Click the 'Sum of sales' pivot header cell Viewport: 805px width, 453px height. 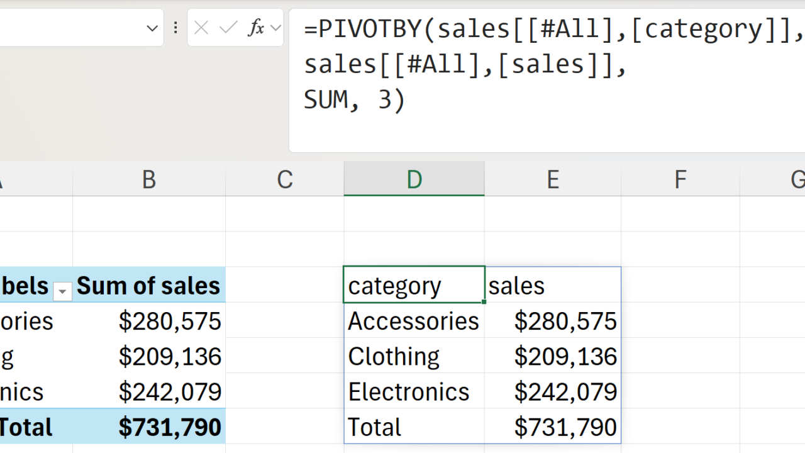[x=148, y=286]
